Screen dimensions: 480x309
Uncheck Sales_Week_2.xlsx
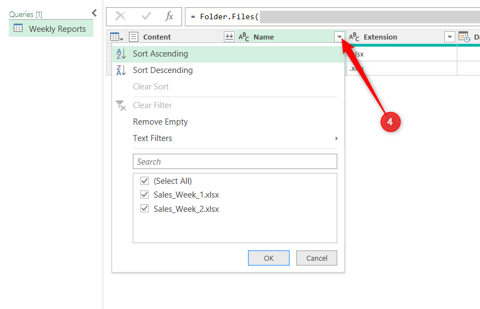(x=144, y=209)
